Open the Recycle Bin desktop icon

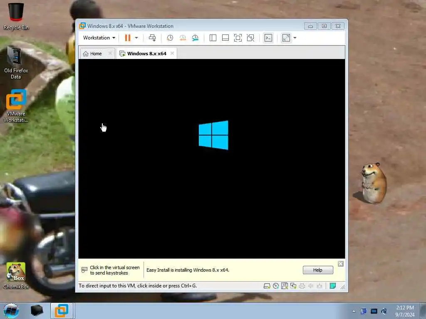tap(16, 16)
